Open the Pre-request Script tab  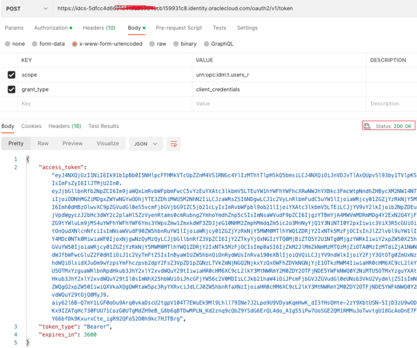179,28
